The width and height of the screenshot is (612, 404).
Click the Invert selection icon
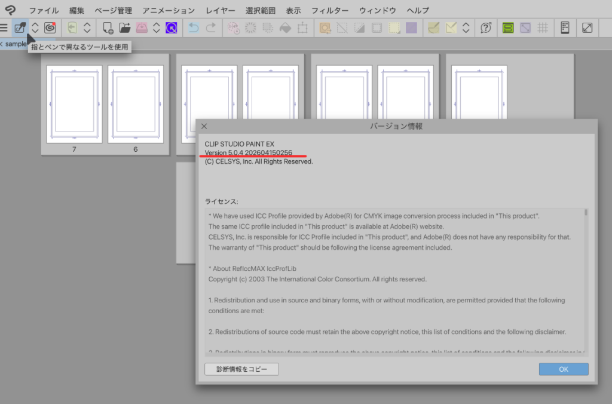click(x=359, y=27)
